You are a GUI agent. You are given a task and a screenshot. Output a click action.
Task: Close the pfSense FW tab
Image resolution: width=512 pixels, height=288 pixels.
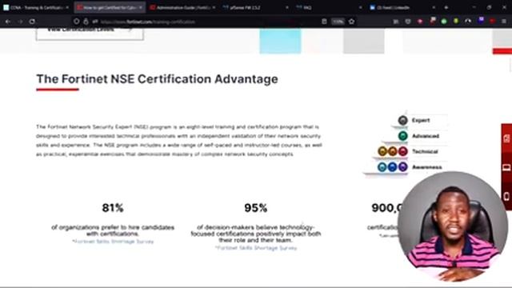[287, 7]
